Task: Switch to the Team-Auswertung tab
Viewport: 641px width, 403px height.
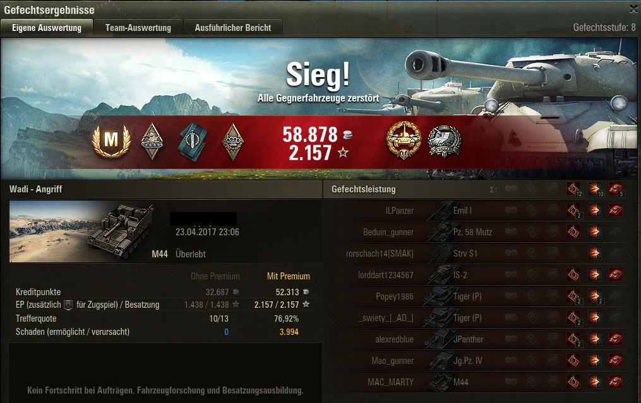Action: click(138, 28)
